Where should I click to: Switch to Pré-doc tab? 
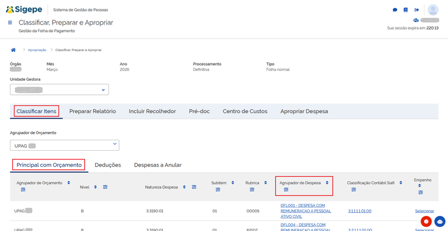(x=199, y=111)
